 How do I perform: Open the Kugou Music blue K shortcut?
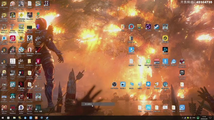click(182, 108)
